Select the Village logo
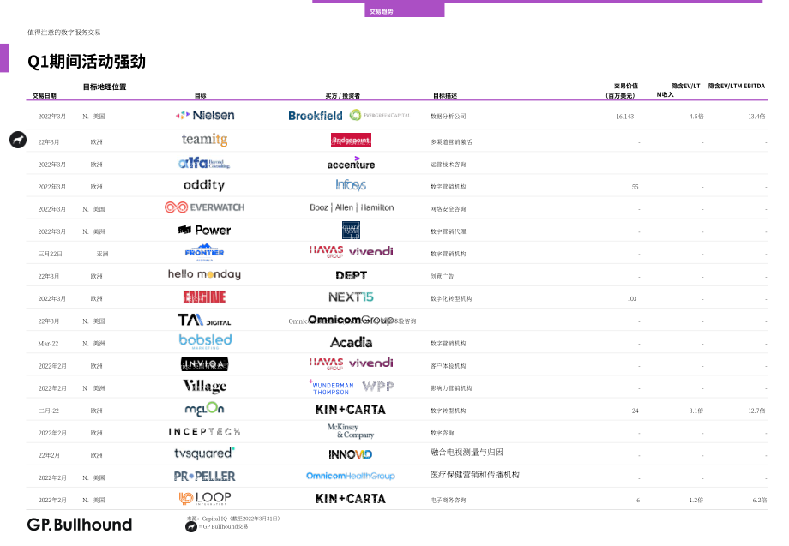 click(204, 386)
